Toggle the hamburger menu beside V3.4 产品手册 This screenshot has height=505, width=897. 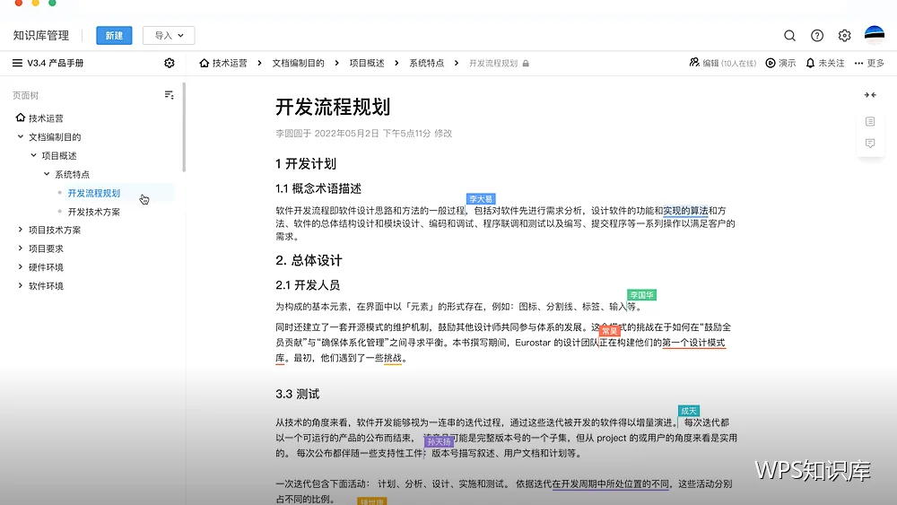click(17, 63)
